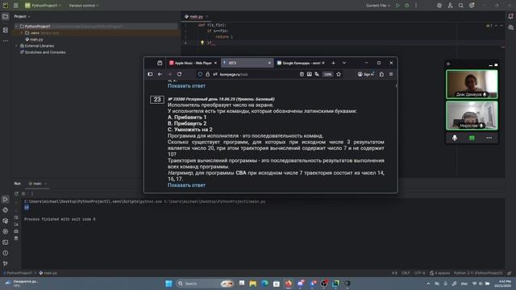Expand the .venv folder node
The width and height of the screenshot is (516, 290).
coord(22,33)
